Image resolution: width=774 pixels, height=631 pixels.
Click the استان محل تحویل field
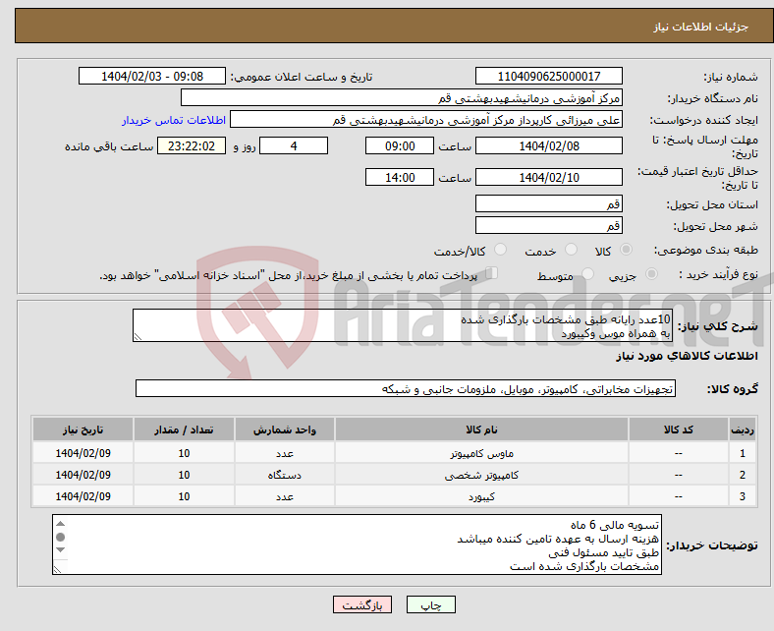pos(548,203)
